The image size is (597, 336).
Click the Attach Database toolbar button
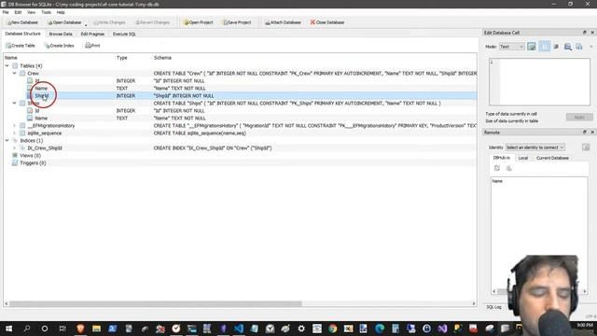283,22
